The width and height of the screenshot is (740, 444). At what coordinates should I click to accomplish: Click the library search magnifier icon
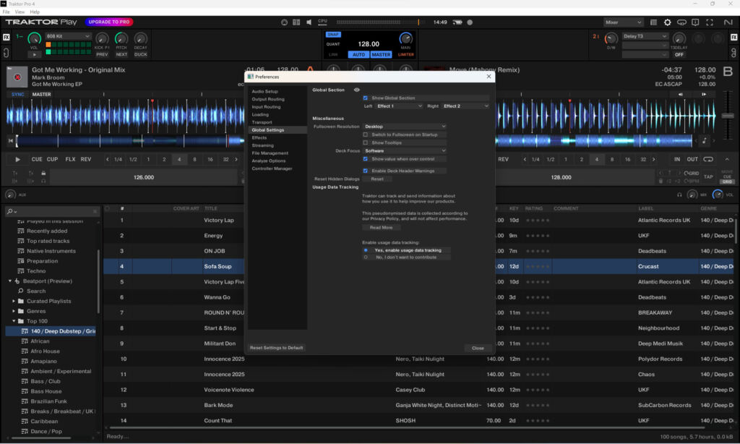10,211
